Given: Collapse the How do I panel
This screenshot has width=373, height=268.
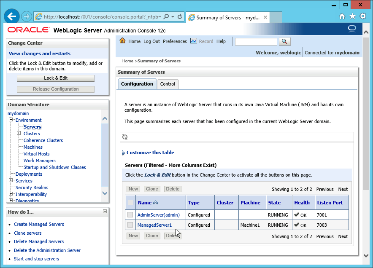Looking at the screenshot, I should (105, 212).
